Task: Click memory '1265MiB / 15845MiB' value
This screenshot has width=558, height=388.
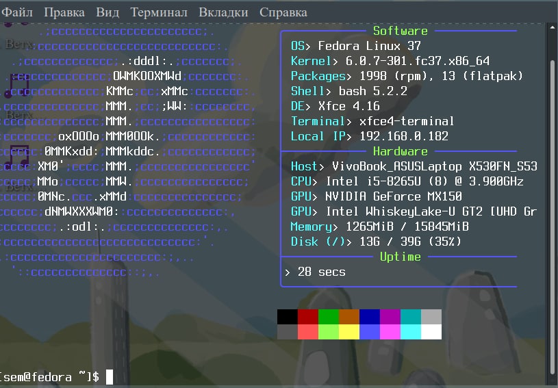Action: click(407, 227)
